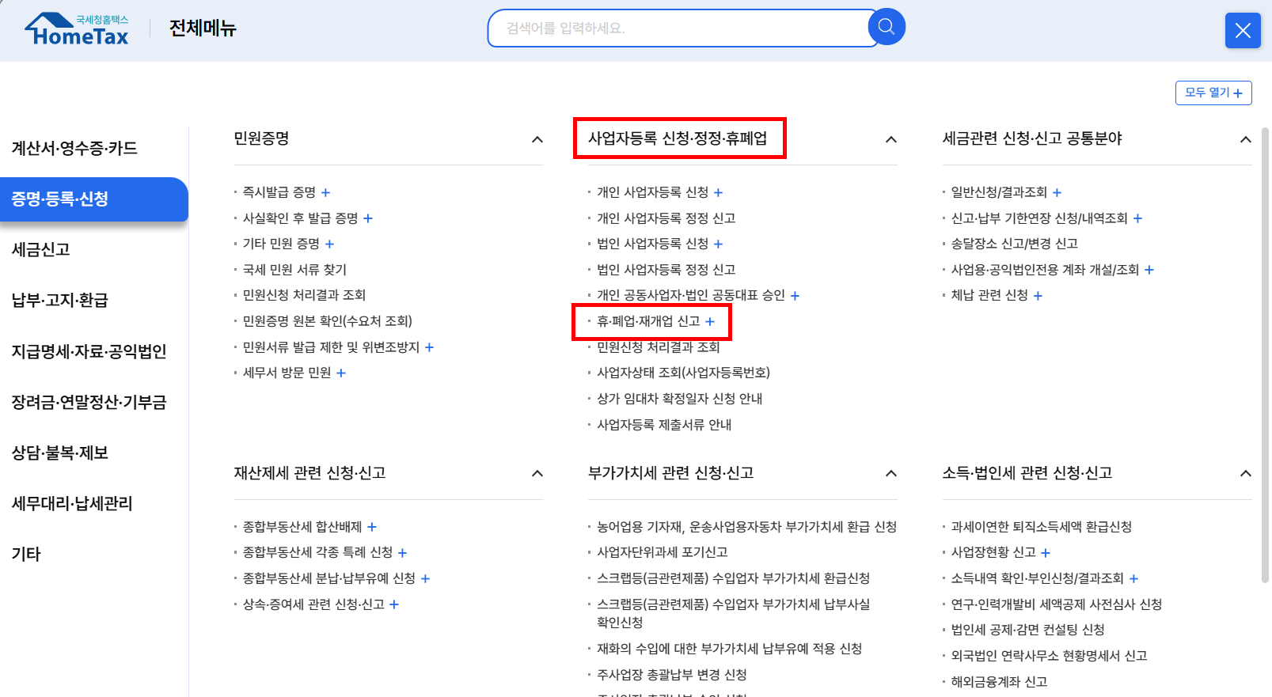Expand plus next to 소득내역 확인·부인신청/결과조회
This screenshot has height=697, width=1272.
(1133, 579)
